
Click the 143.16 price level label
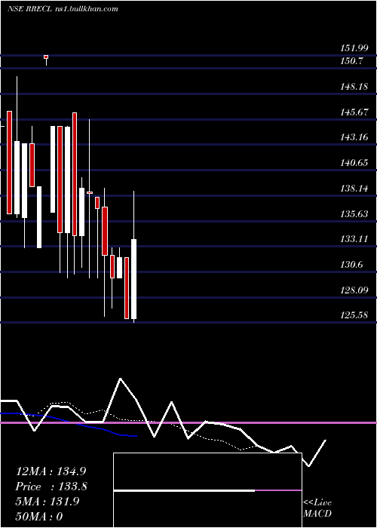(354, 137)
